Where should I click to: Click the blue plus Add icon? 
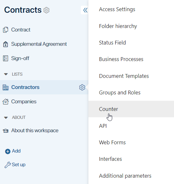tap(8, 151)
